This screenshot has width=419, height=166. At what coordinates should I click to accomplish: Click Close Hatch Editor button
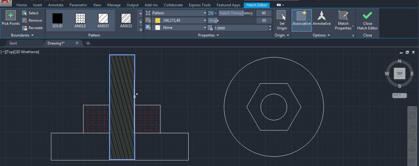coord(368,21)
